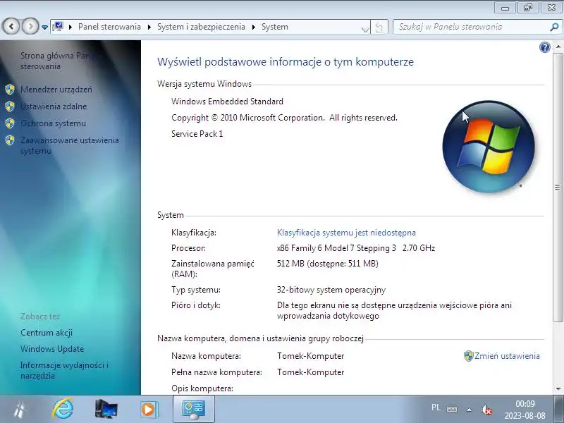Open the address bar history dropdown
The height and width of the screenshot is (423, 564).
pyautogui.click(x=365, y=27)
